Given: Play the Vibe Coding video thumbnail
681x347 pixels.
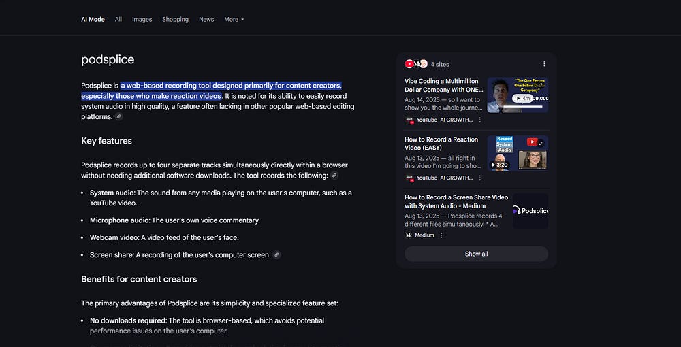Looking at the screenshot, I should point(518,95).
